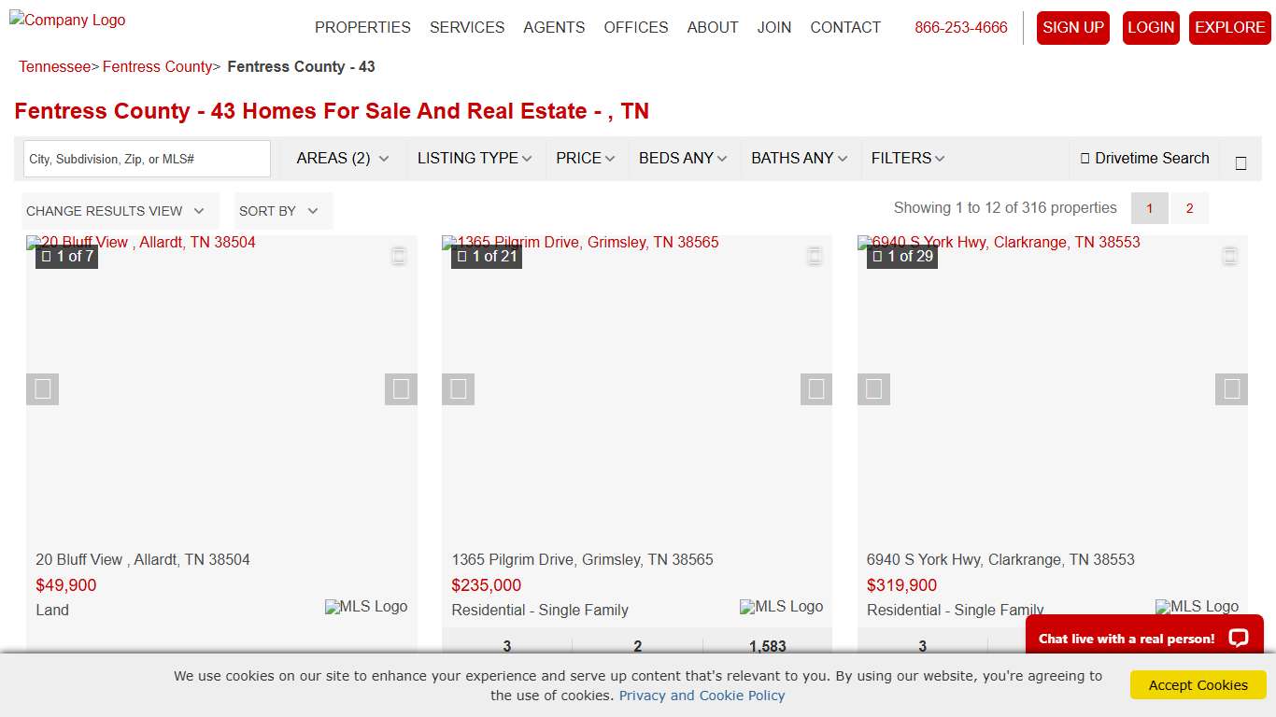Click the Drivetime Search car icon
This screenshot has width=1276, height=717.
(x=1087, y=159)
